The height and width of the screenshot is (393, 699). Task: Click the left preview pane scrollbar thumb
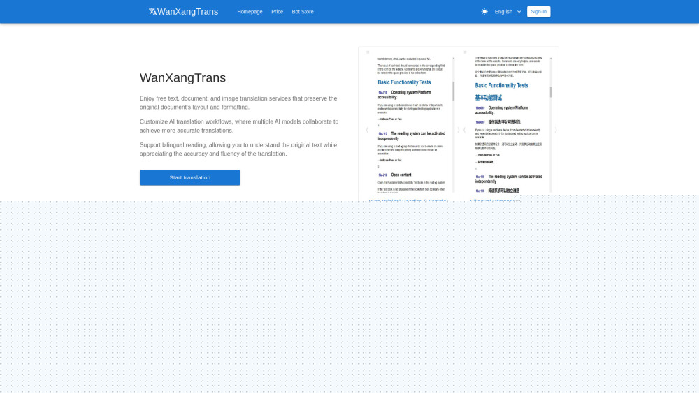click(x=454, y=91)
